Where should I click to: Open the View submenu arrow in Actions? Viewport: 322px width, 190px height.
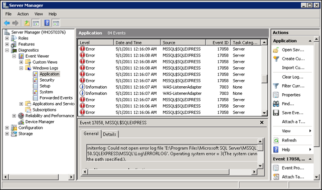point(310,131)
